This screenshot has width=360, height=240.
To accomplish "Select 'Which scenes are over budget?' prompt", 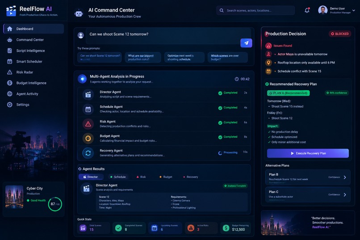I will click(227, 57).
